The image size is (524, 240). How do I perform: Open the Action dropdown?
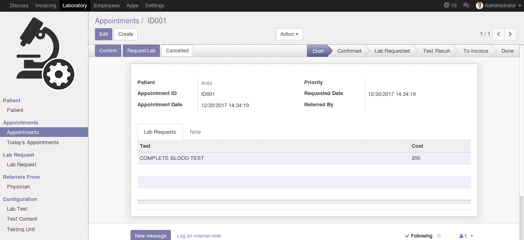point(289,34)
